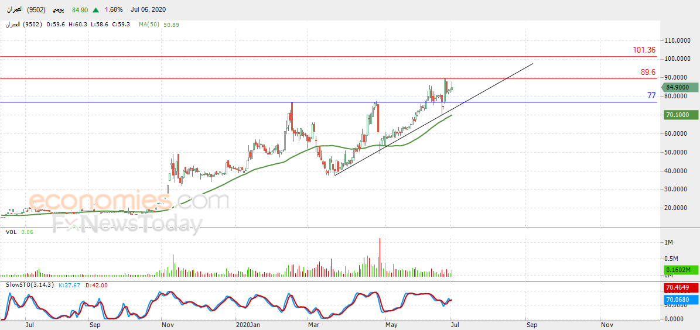Click the 101.36 resistance level label
The image size is (700, 330).
coord(644,50)
